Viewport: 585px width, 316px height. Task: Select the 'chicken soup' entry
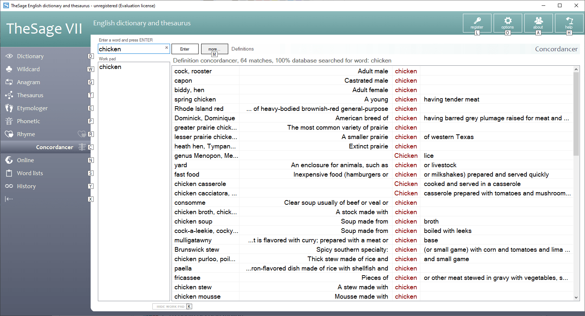(194, 221)
